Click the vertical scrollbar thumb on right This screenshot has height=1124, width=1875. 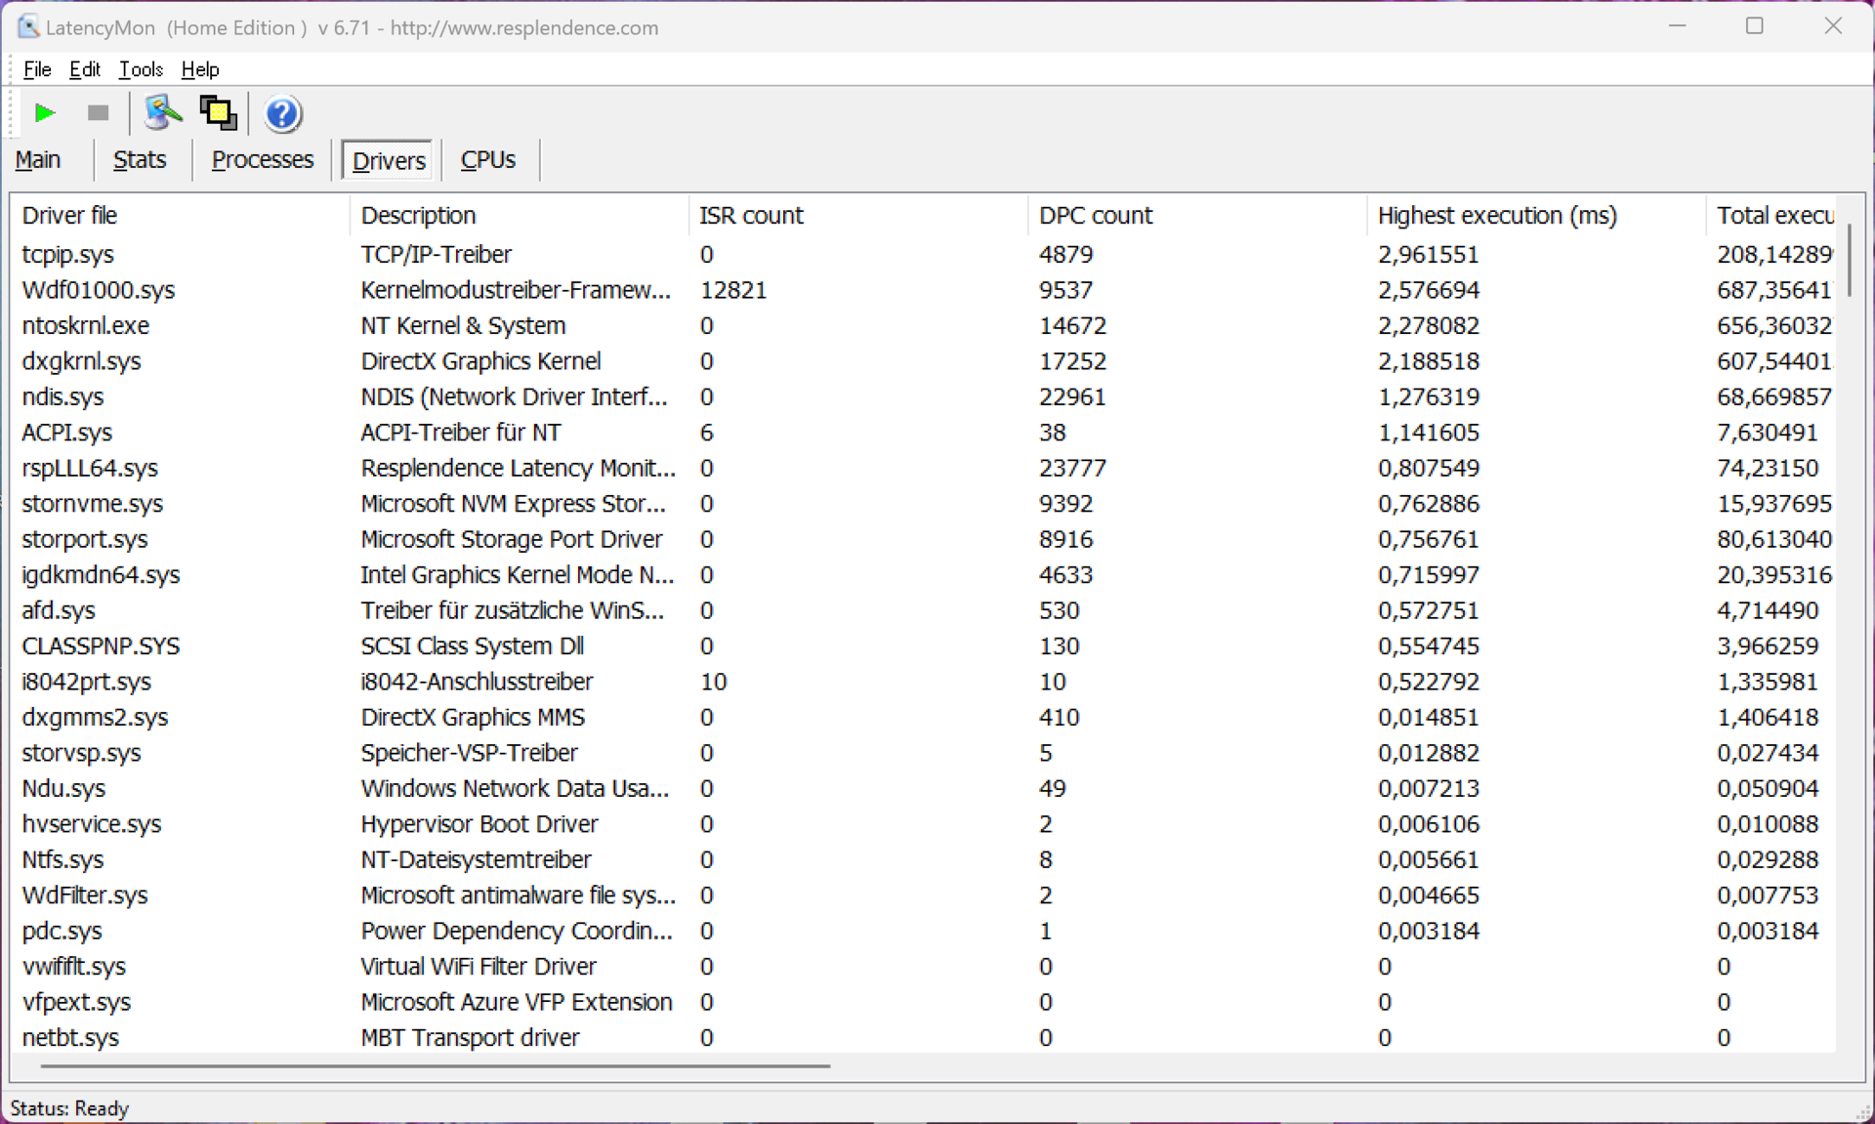pos(1849,260)
